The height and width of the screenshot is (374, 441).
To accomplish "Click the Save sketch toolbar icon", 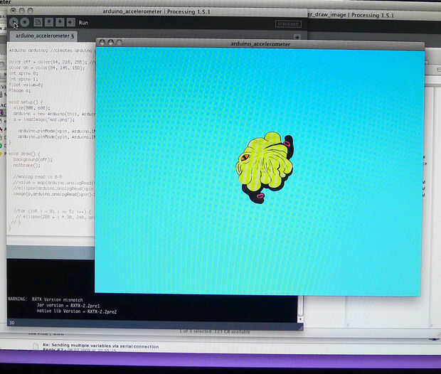I will [60, 22].
